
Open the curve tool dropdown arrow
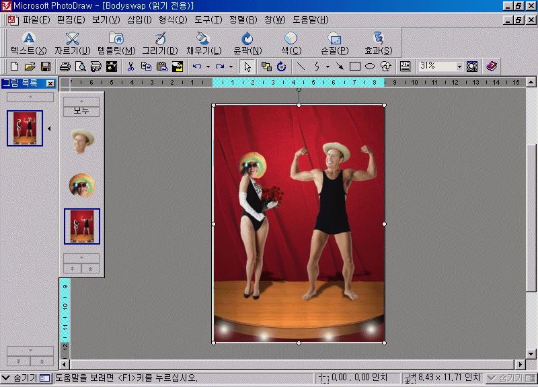click(x=328, y=67)
